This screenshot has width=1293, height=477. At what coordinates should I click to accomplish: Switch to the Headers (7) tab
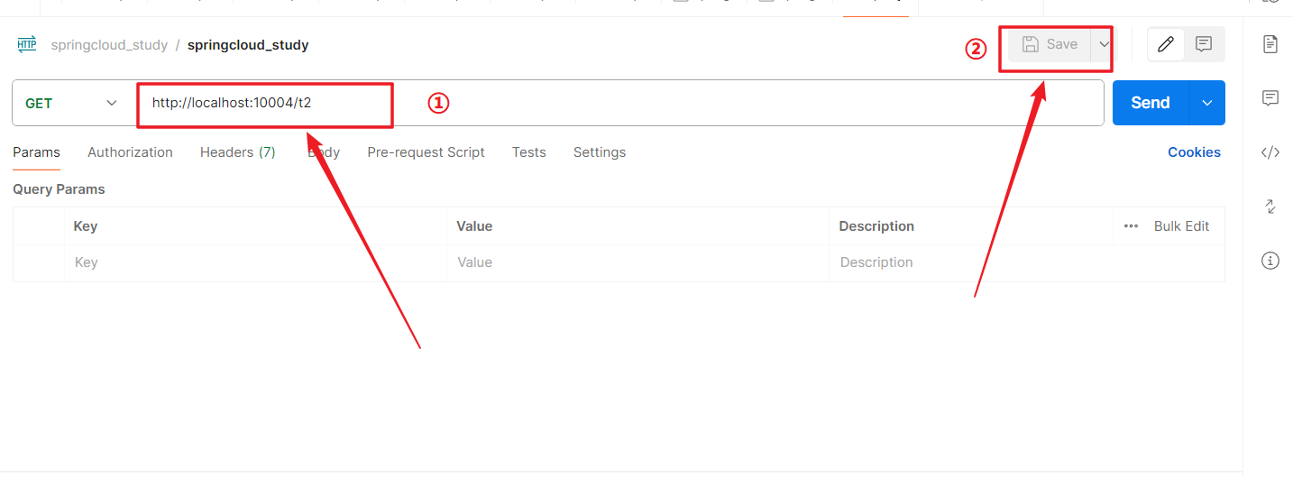(x=237, y=152)
